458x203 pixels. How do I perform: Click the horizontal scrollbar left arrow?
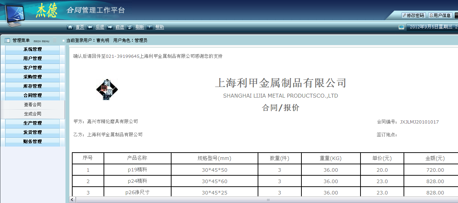73,200
